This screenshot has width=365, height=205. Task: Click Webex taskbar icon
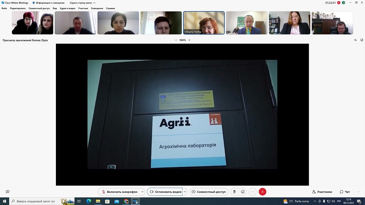[x=135, y=201]
